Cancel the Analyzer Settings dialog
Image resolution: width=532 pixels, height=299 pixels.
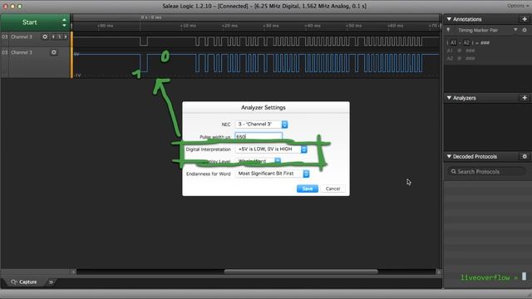click(332, 189)
